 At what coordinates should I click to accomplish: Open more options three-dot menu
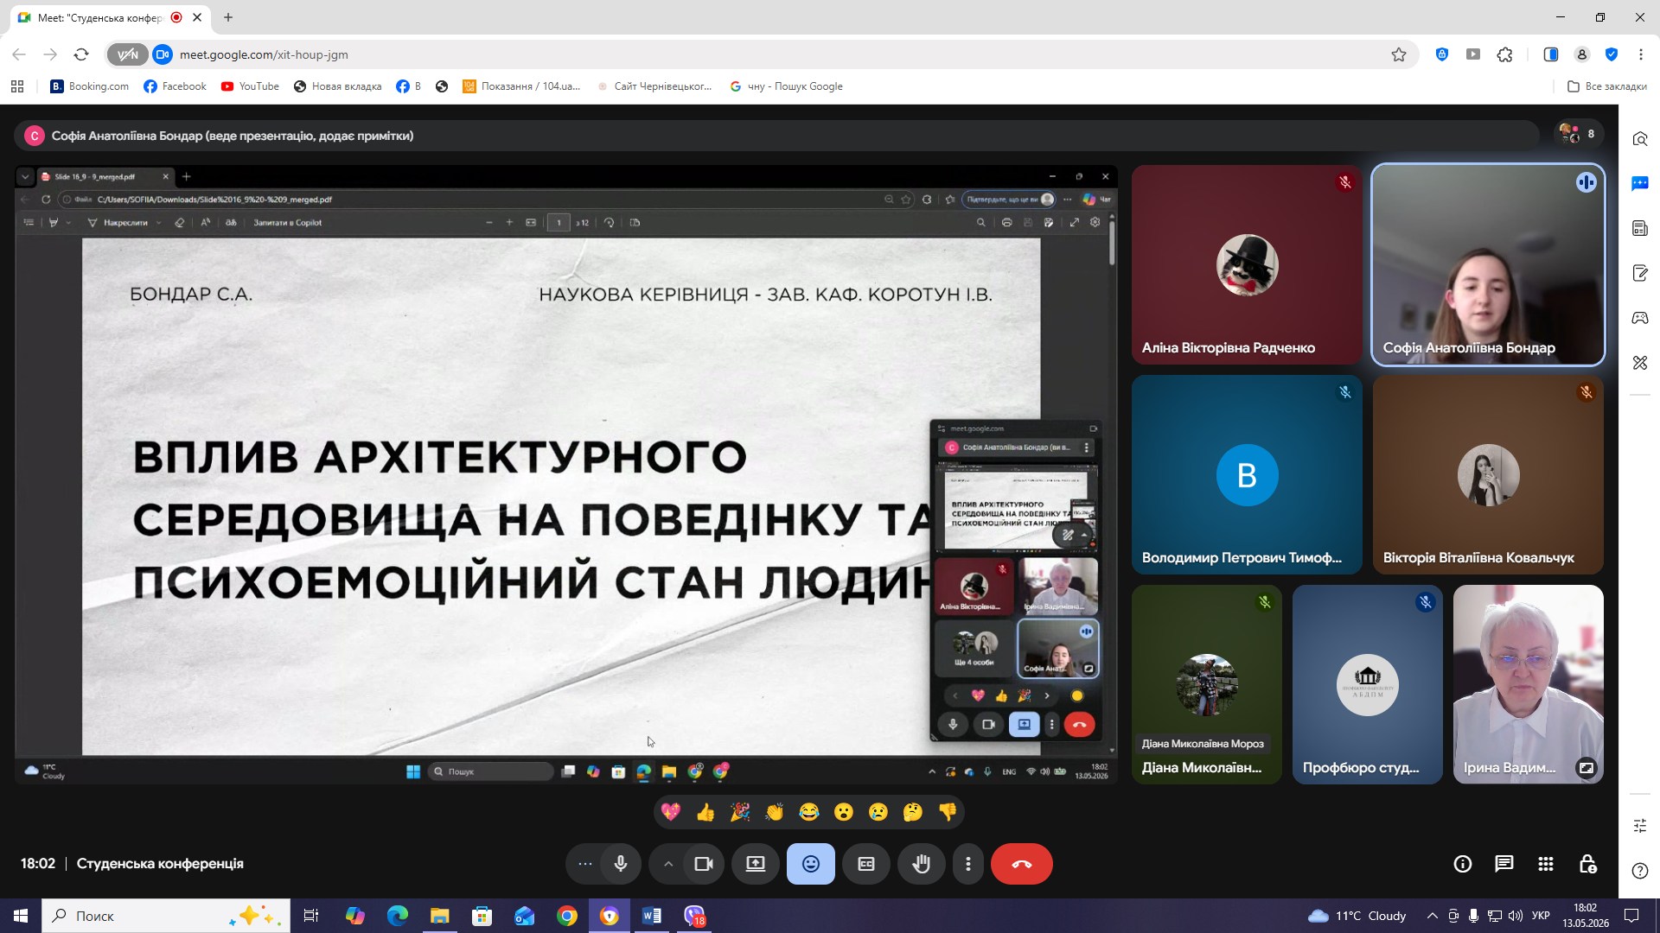968,864
